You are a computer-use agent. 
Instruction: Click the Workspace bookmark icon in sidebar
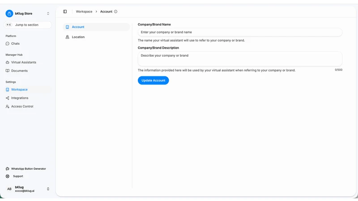click(x=8, y=90)
